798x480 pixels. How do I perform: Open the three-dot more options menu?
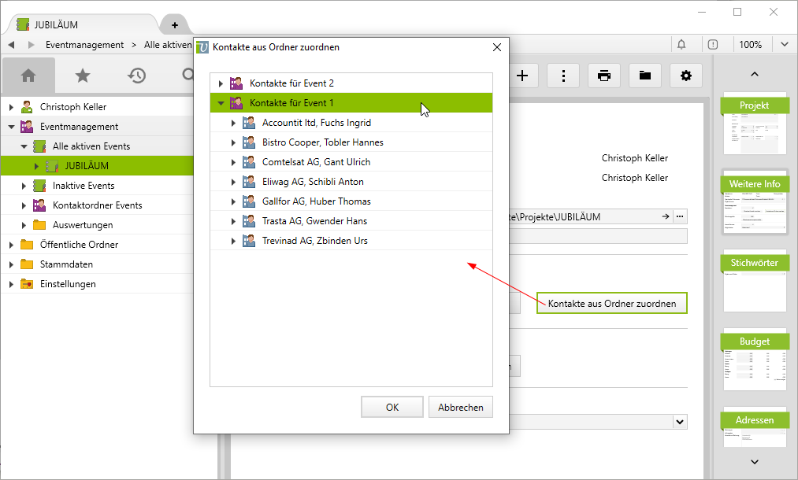coord(563,76)
